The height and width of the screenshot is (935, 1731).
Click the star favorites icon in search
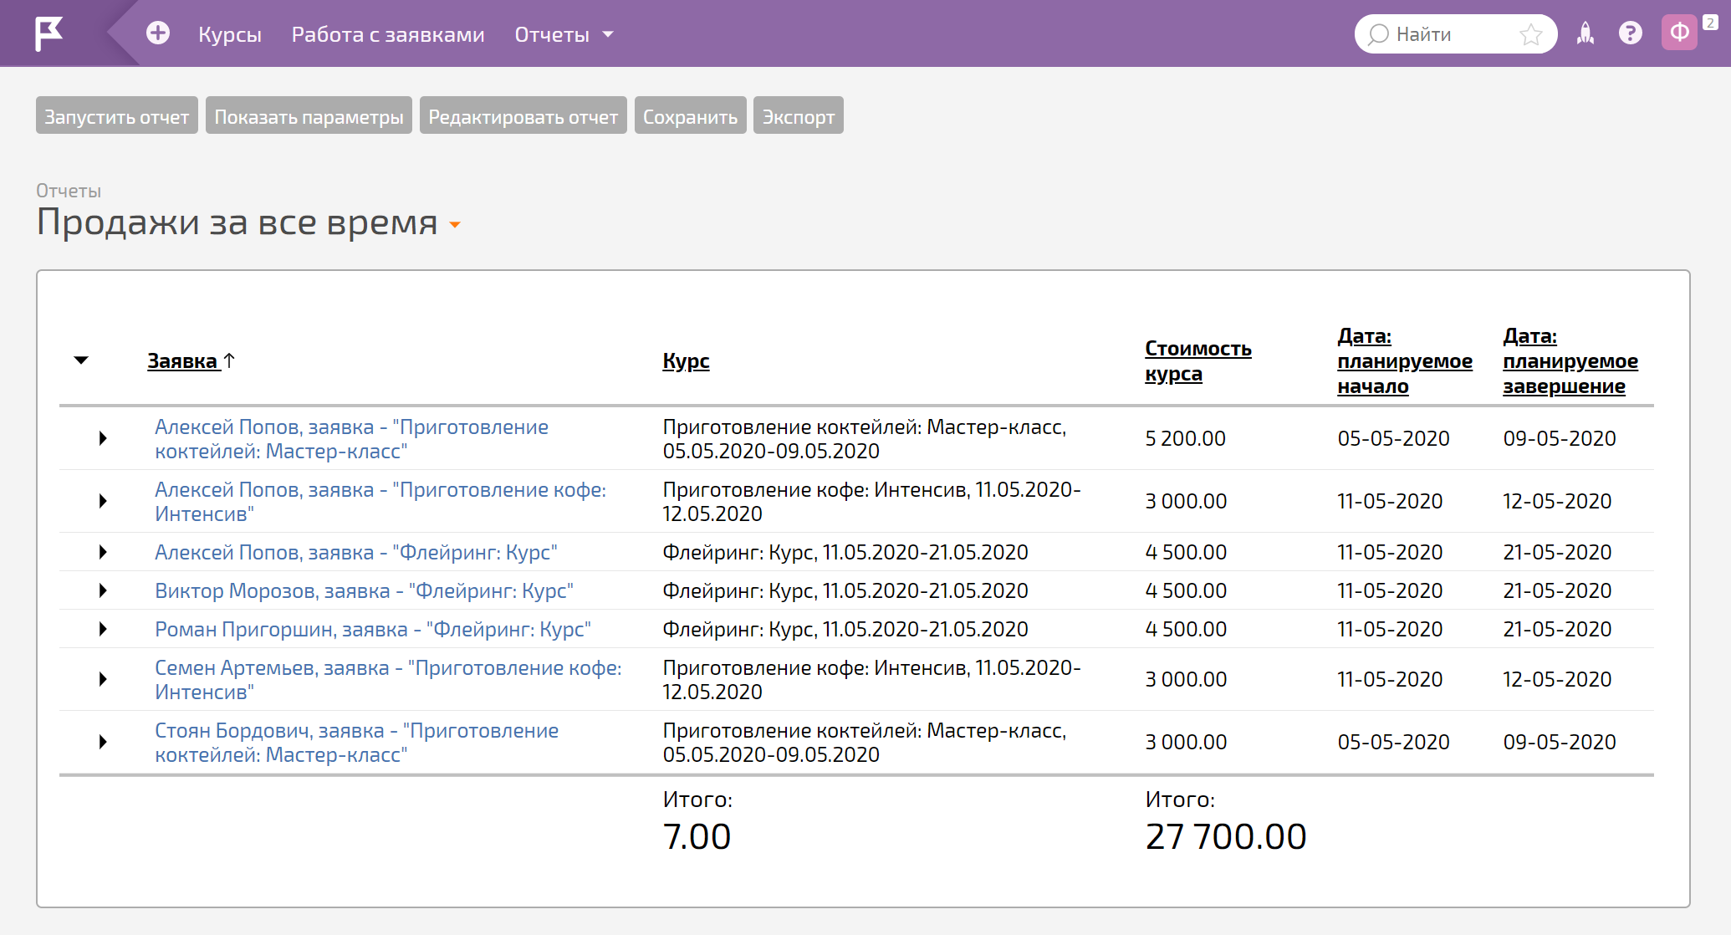pos(1531,34)
